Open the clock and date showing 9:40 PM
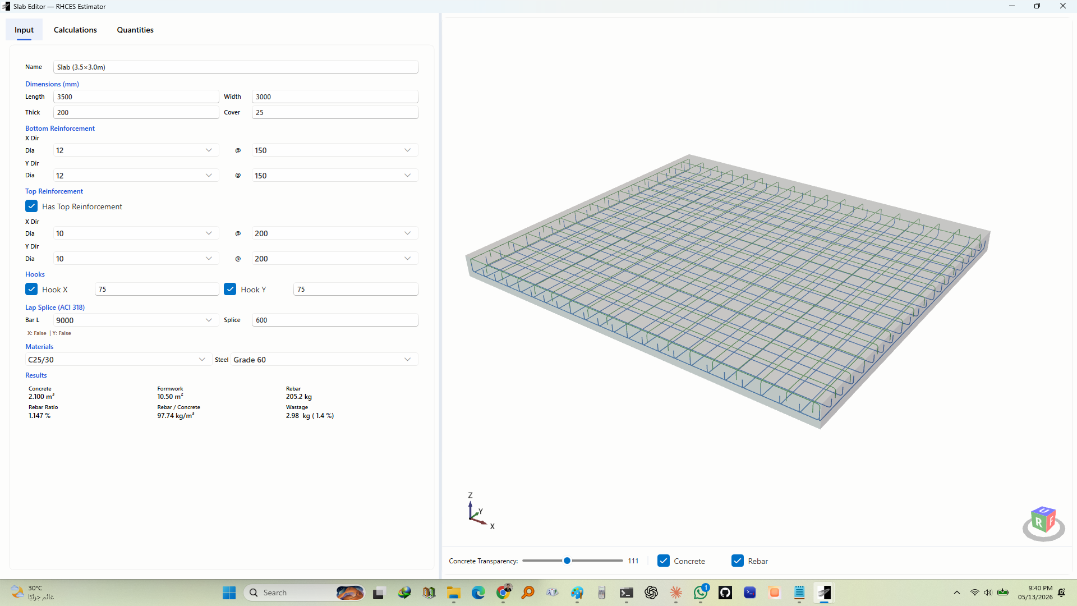1077x606 pixels. [1035, 593]
